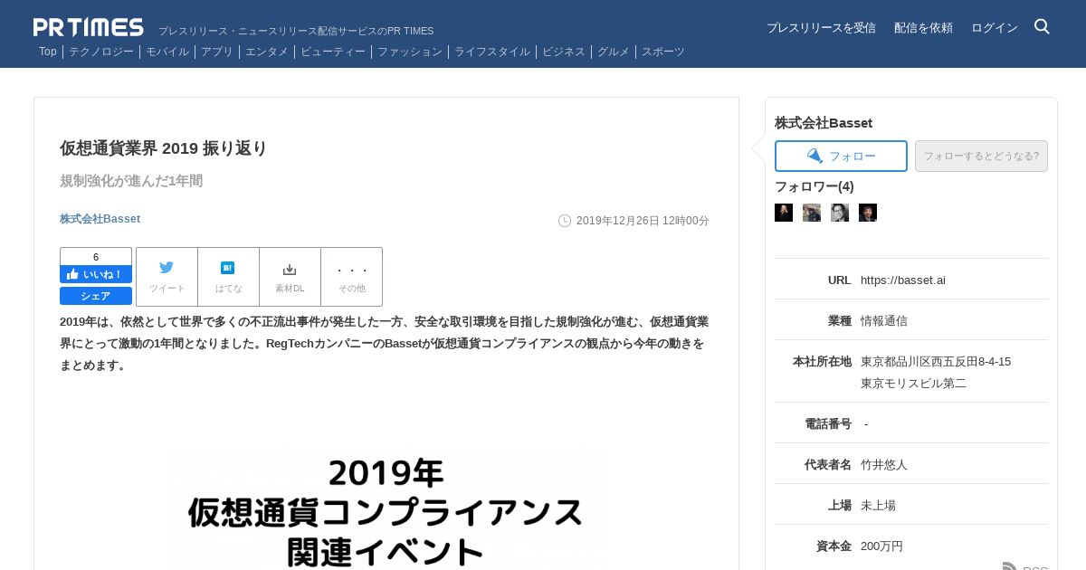Open ライフスタイル category
The image size is (1086, 570).
coord(492,52)
